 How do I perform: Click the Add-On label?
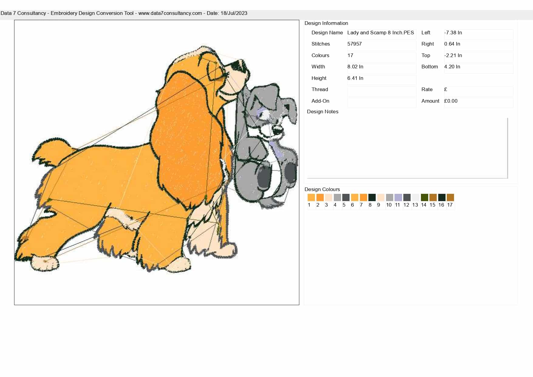pos(320,101)
